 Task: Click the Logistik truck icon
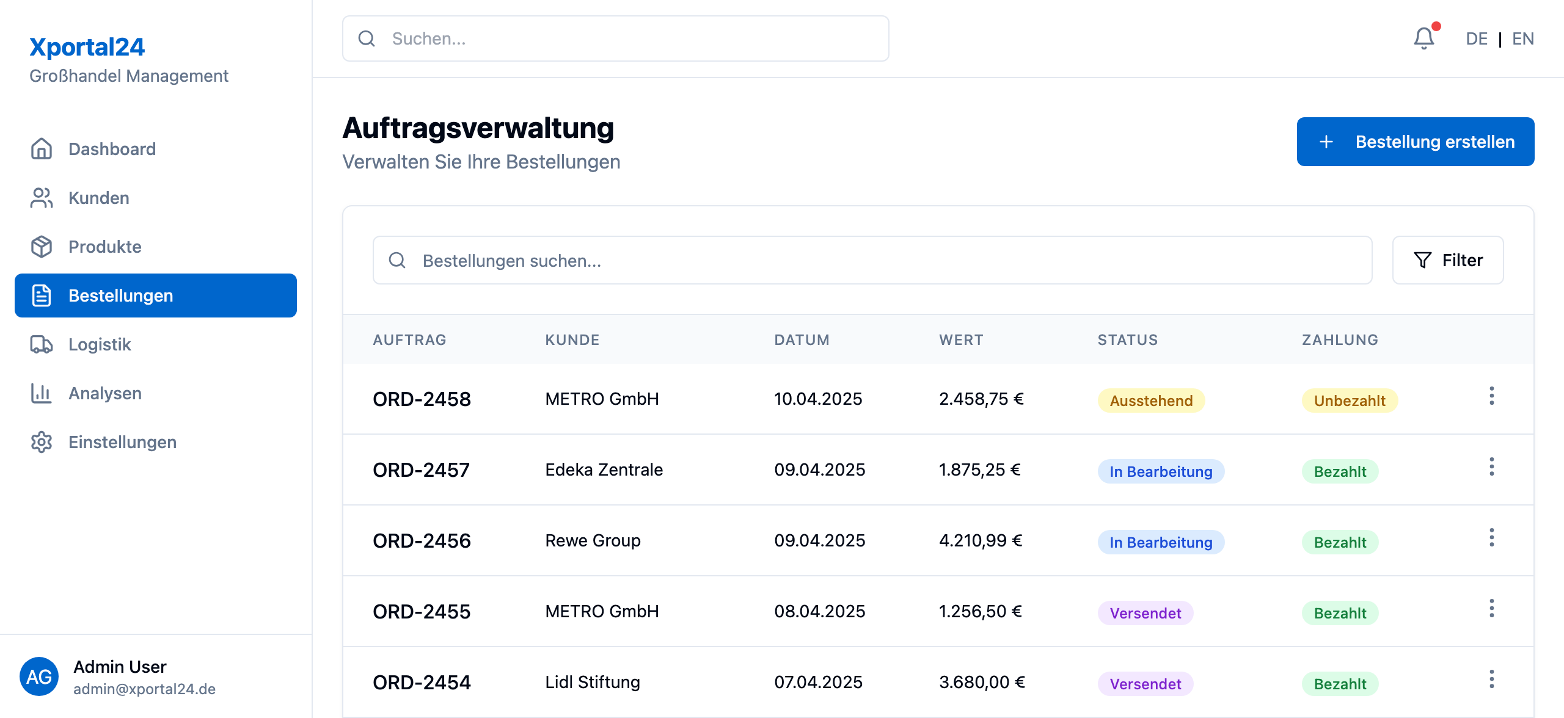click(x=42, y=344)
